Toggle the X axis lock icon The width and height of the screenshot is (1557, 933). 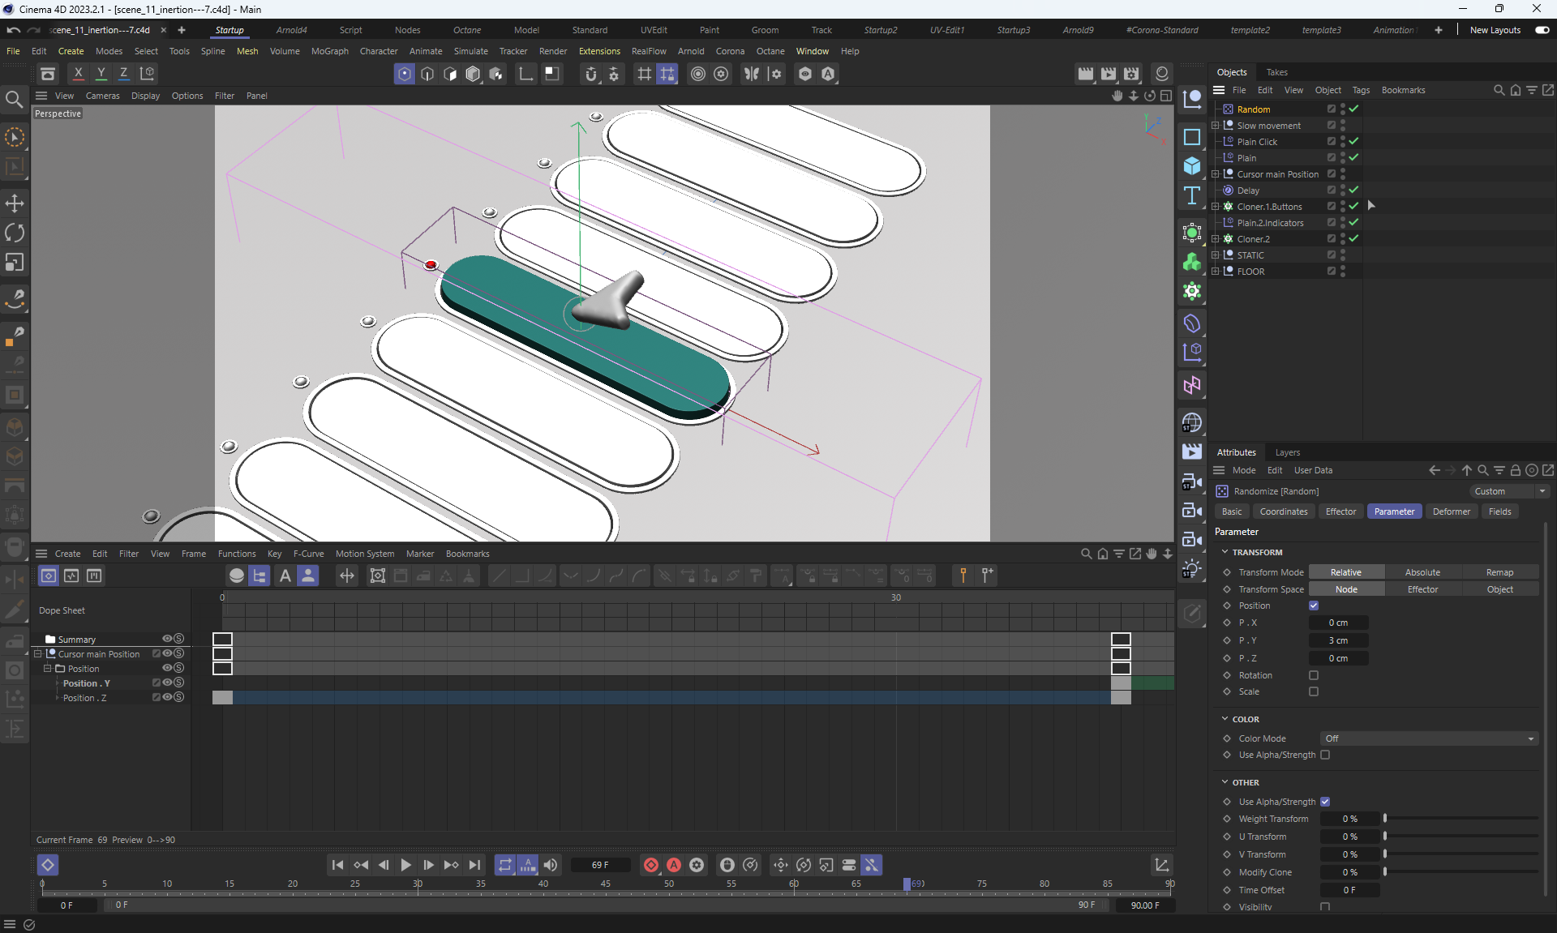pyautogui.click(x=79, y=74)
